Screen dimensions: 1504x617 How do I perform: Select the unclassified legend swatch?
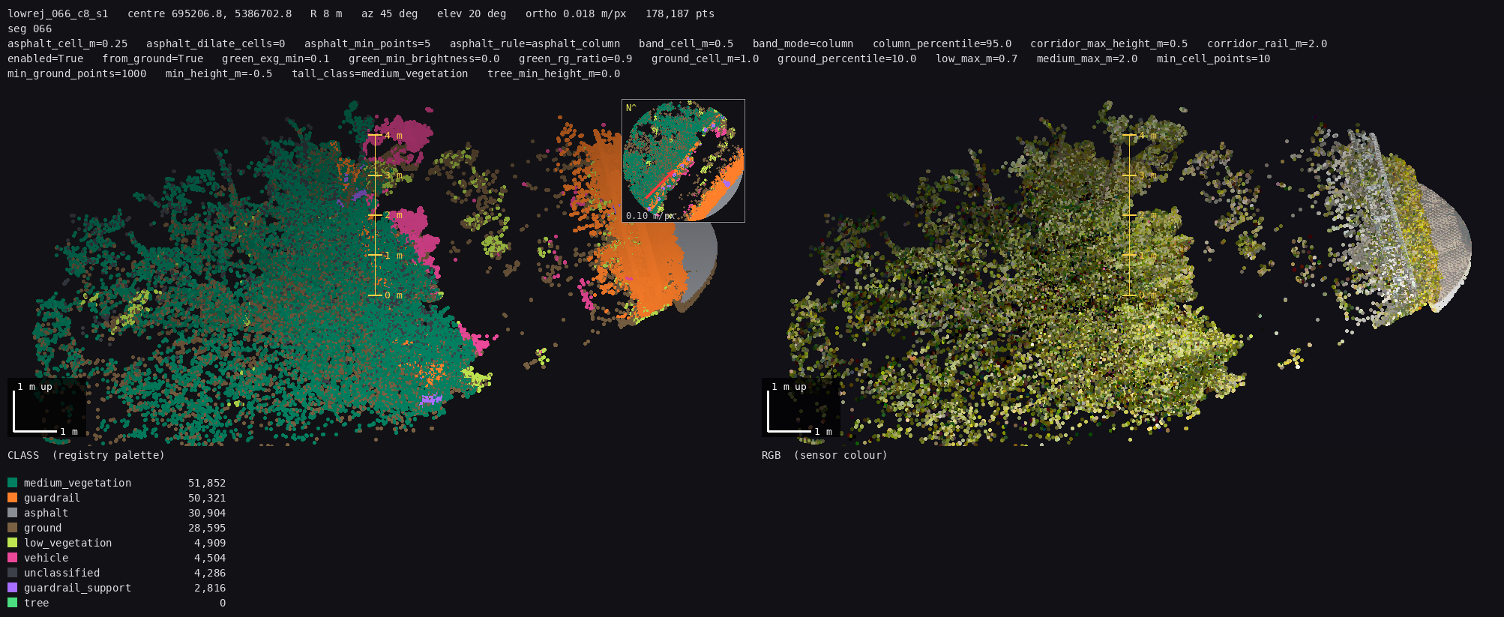12,573
